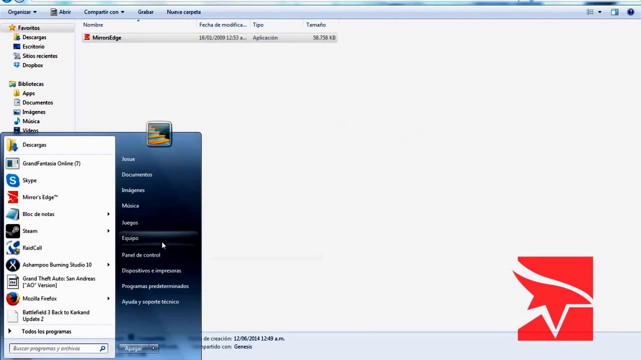Expand the Bloc de notas jump list arrow
Screen dimensions: 641x360
click(108, 214)
